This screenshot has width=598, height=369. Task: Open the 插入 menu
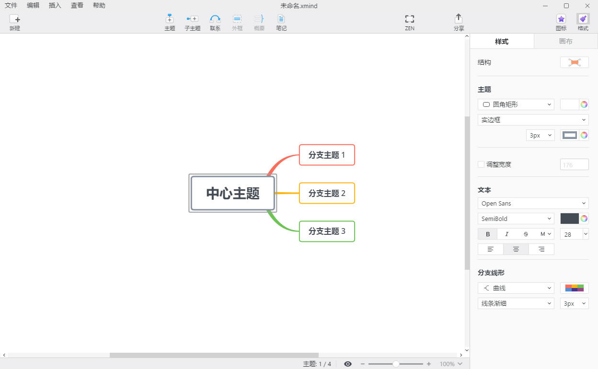coord(55,6)
